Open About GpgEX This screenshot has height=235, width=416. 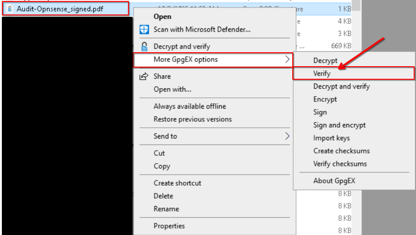pos(334,181)
